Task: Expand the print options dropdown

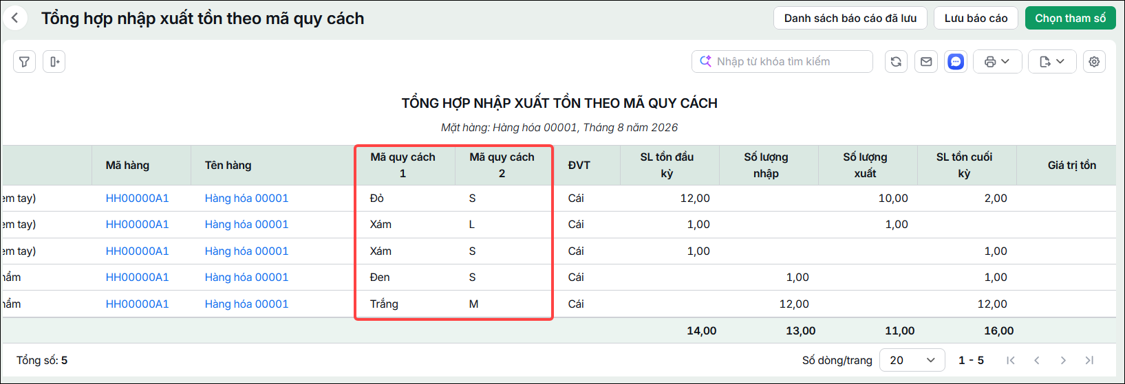Action: coord(997,62)
